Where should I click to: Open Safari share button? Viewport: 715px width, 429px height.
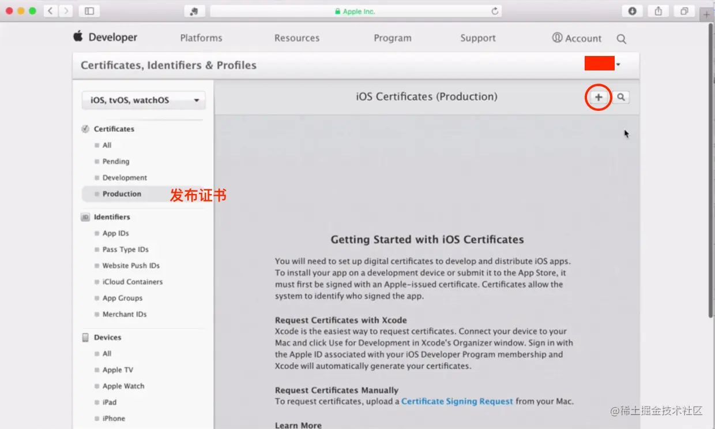click(x=658, y=11)
